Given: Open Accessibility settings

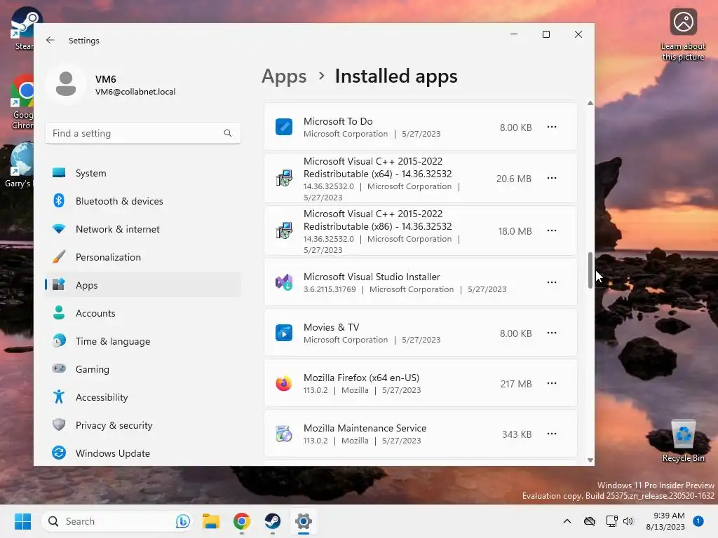Looking at the screenshot, I should (x=143, y=397).
